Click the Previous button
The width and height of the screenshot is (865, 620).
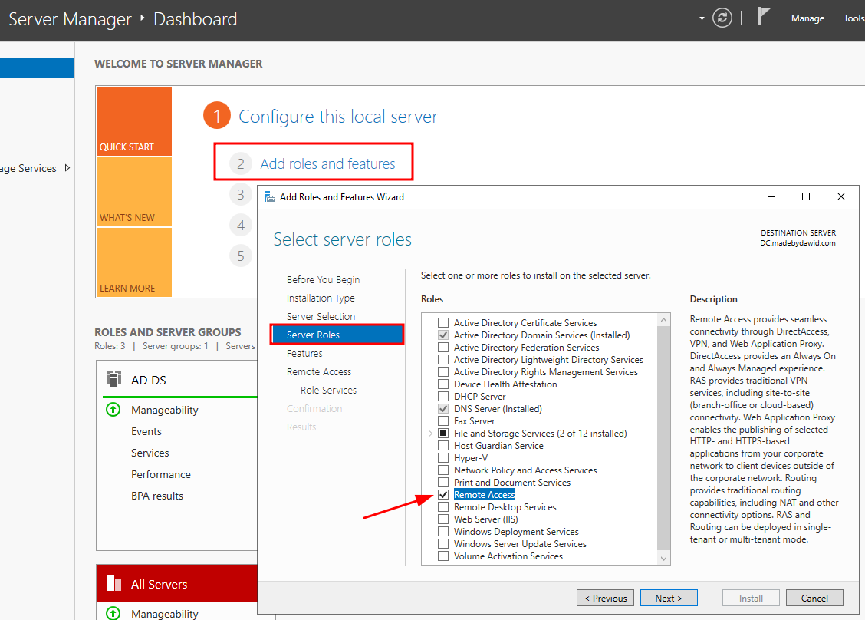pyautogui.click(x=605, y=598)
